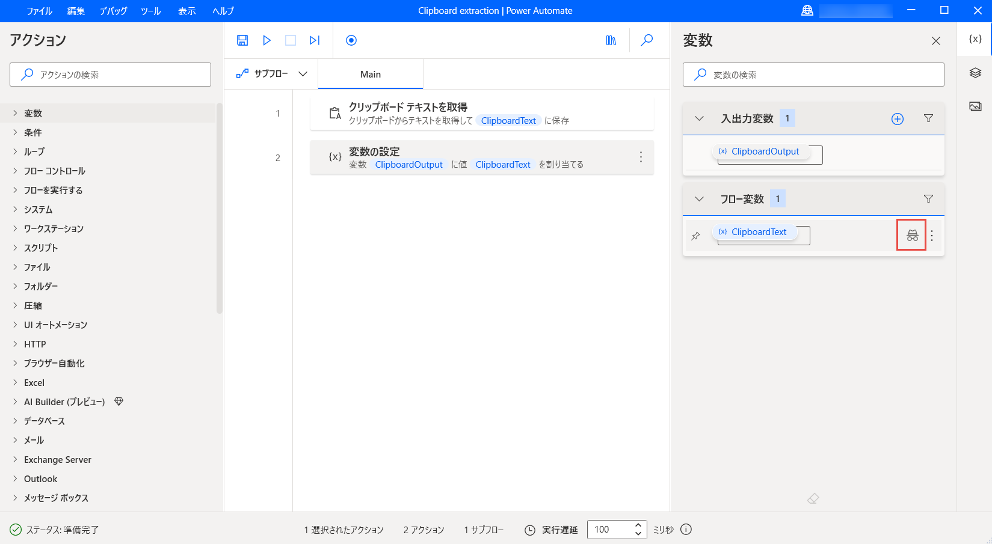Close the 変数 panel with the X

pos(935,41)
